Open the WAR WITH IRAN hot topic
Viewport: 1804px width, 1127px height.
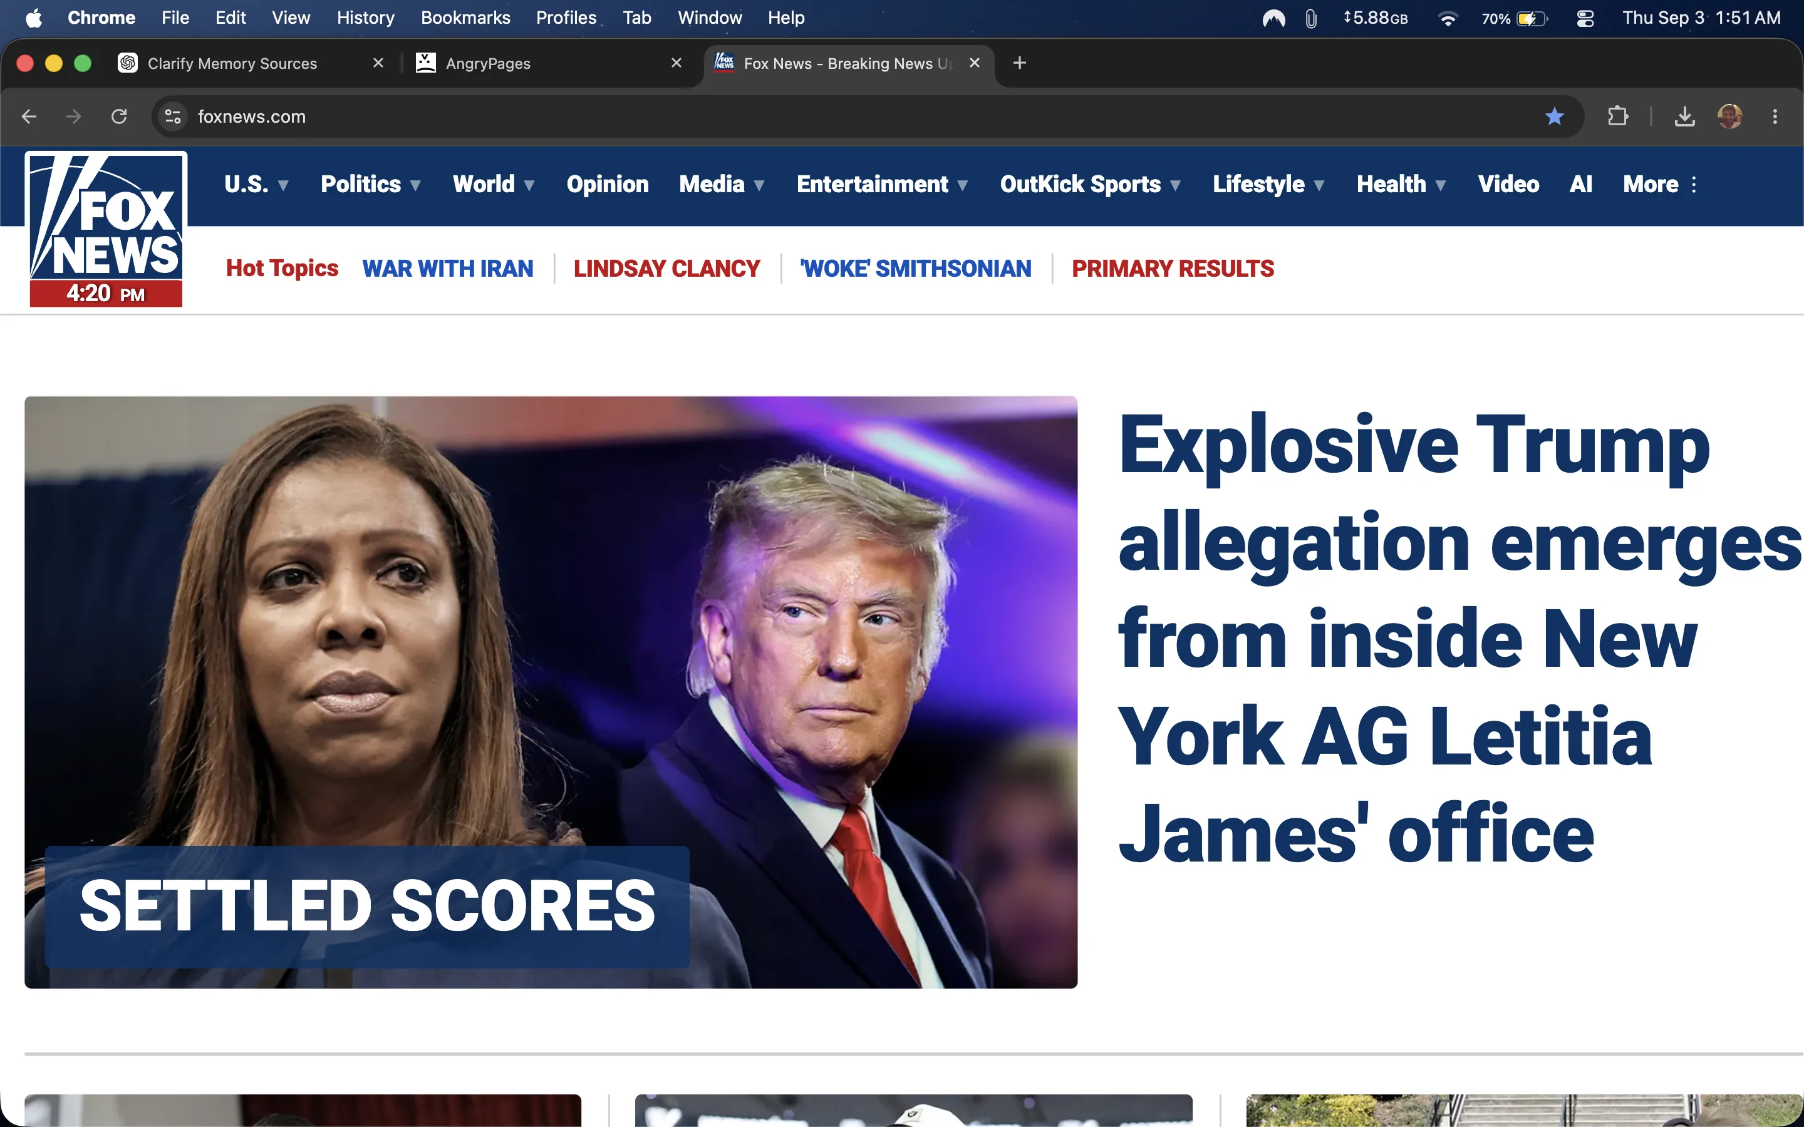[x=448, y=269]
